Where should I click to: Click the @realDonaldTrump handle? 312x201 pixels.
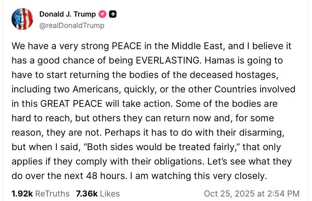[72, 26]
